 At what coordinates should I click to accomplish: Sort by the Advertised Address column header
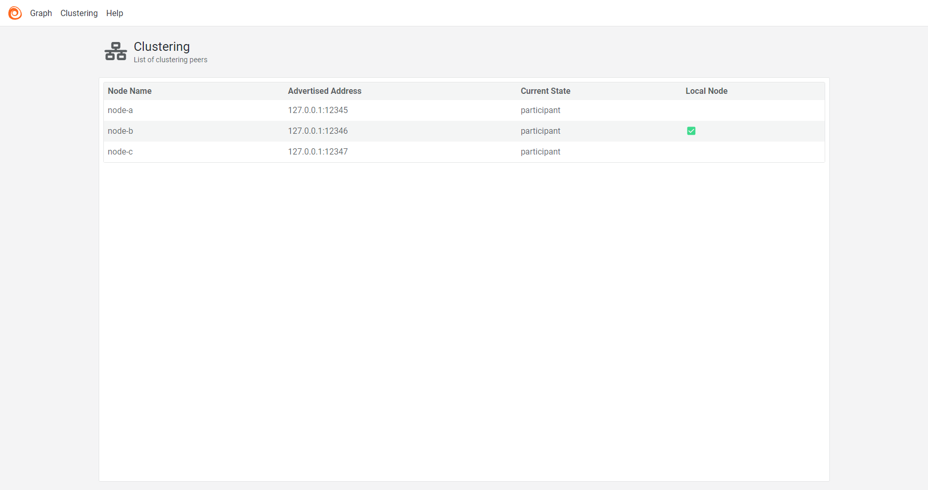tap(325, 91)
